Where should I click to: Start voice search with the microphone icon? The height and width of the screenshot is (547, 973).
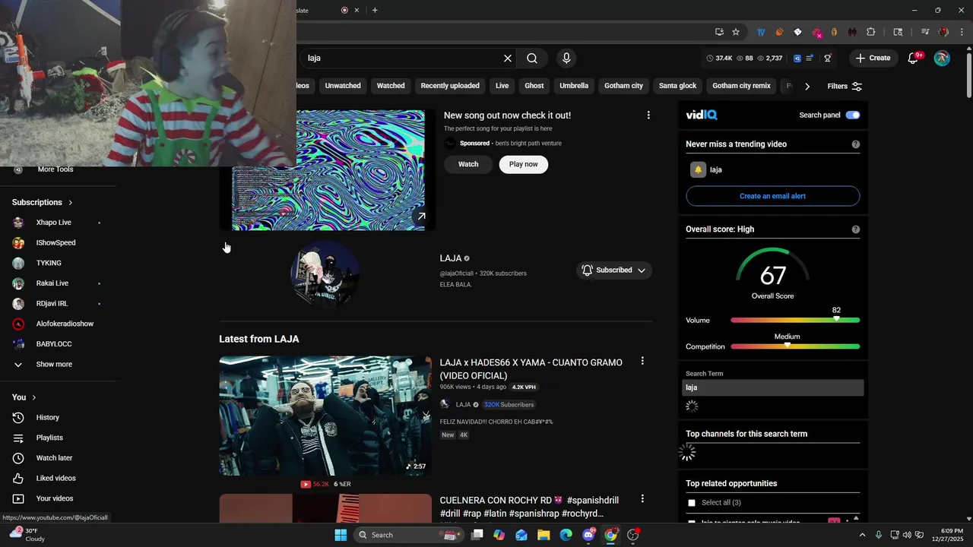(x=566, y=58)
